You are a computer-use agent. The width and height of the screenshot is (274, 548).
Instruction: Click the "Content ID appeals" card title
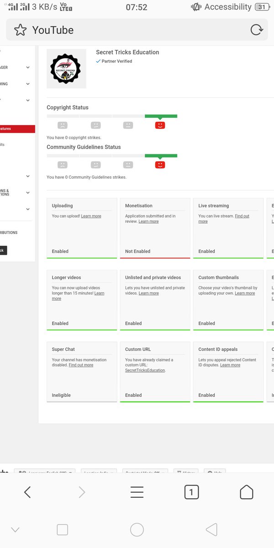pos(218,349)
